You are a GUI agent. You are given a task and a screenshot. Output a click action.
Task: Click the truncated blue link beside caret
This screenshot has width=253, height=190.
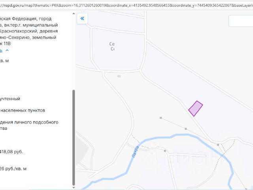pyautogui.click(x=1, y=50)
